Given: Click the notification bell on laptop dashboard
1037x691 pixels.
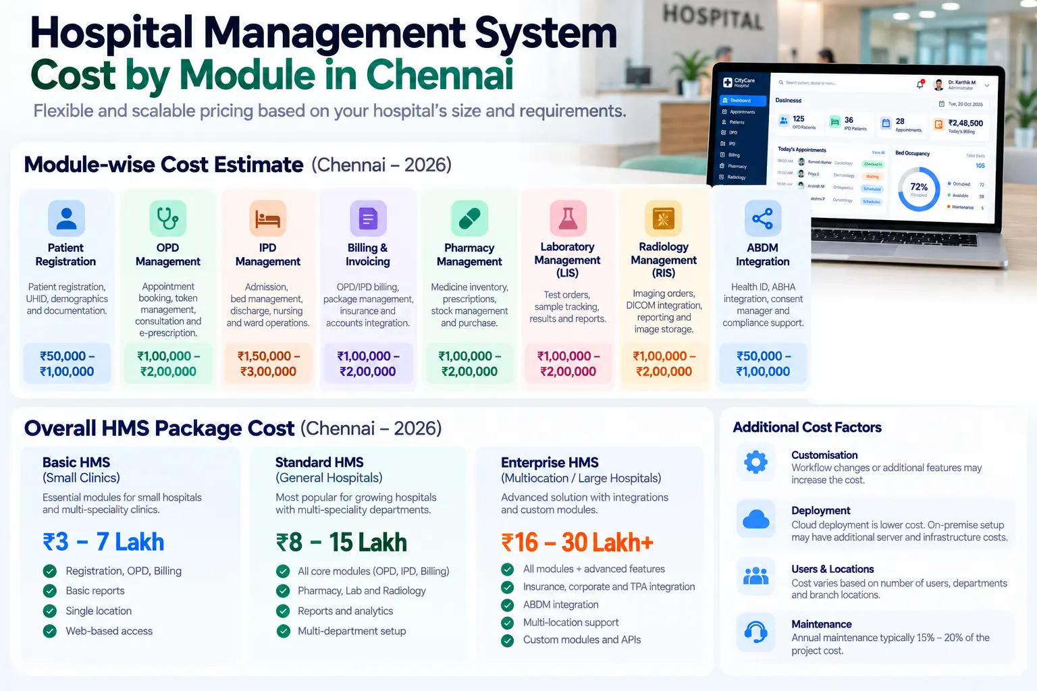Looking at the screenshot, I should pos(920,84).
